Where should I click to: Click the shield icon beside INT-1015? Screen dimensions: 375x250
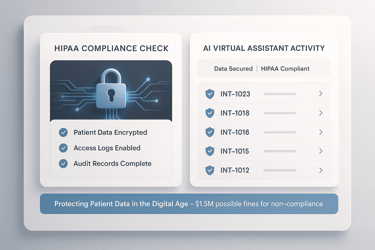point(210,151)
